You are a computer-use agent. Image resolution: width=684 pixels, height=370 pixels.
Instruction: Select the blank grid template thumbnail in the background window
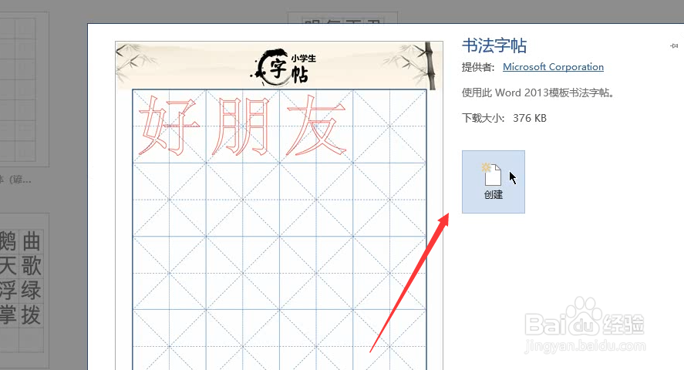point(25,89)
